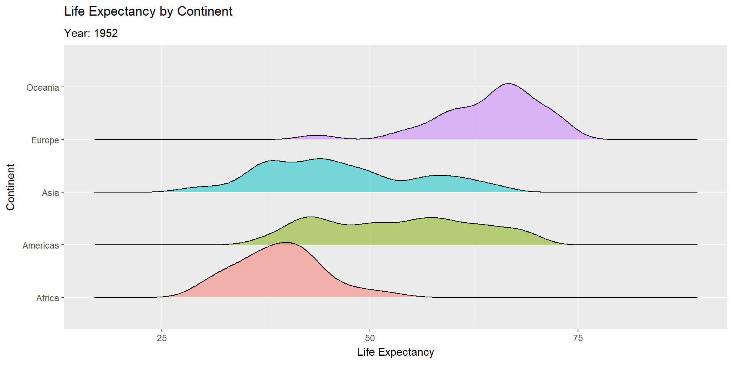Click the peak of the Europe density curve
This screenshot has height=366, width=733.
(x=509, y=83)
